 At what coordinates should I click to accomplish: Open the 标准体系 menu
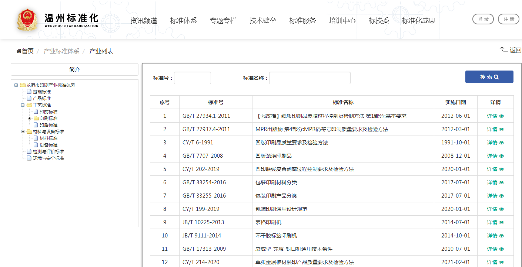point(183,21)
